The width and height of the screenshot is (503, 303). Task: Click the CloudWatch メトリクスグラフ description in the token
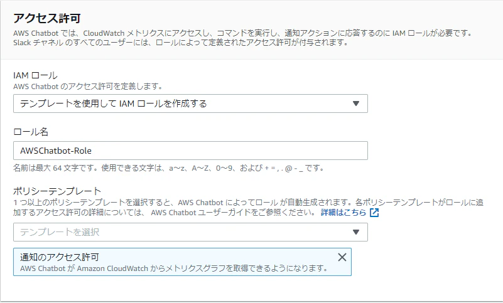(x=174, y=268)
